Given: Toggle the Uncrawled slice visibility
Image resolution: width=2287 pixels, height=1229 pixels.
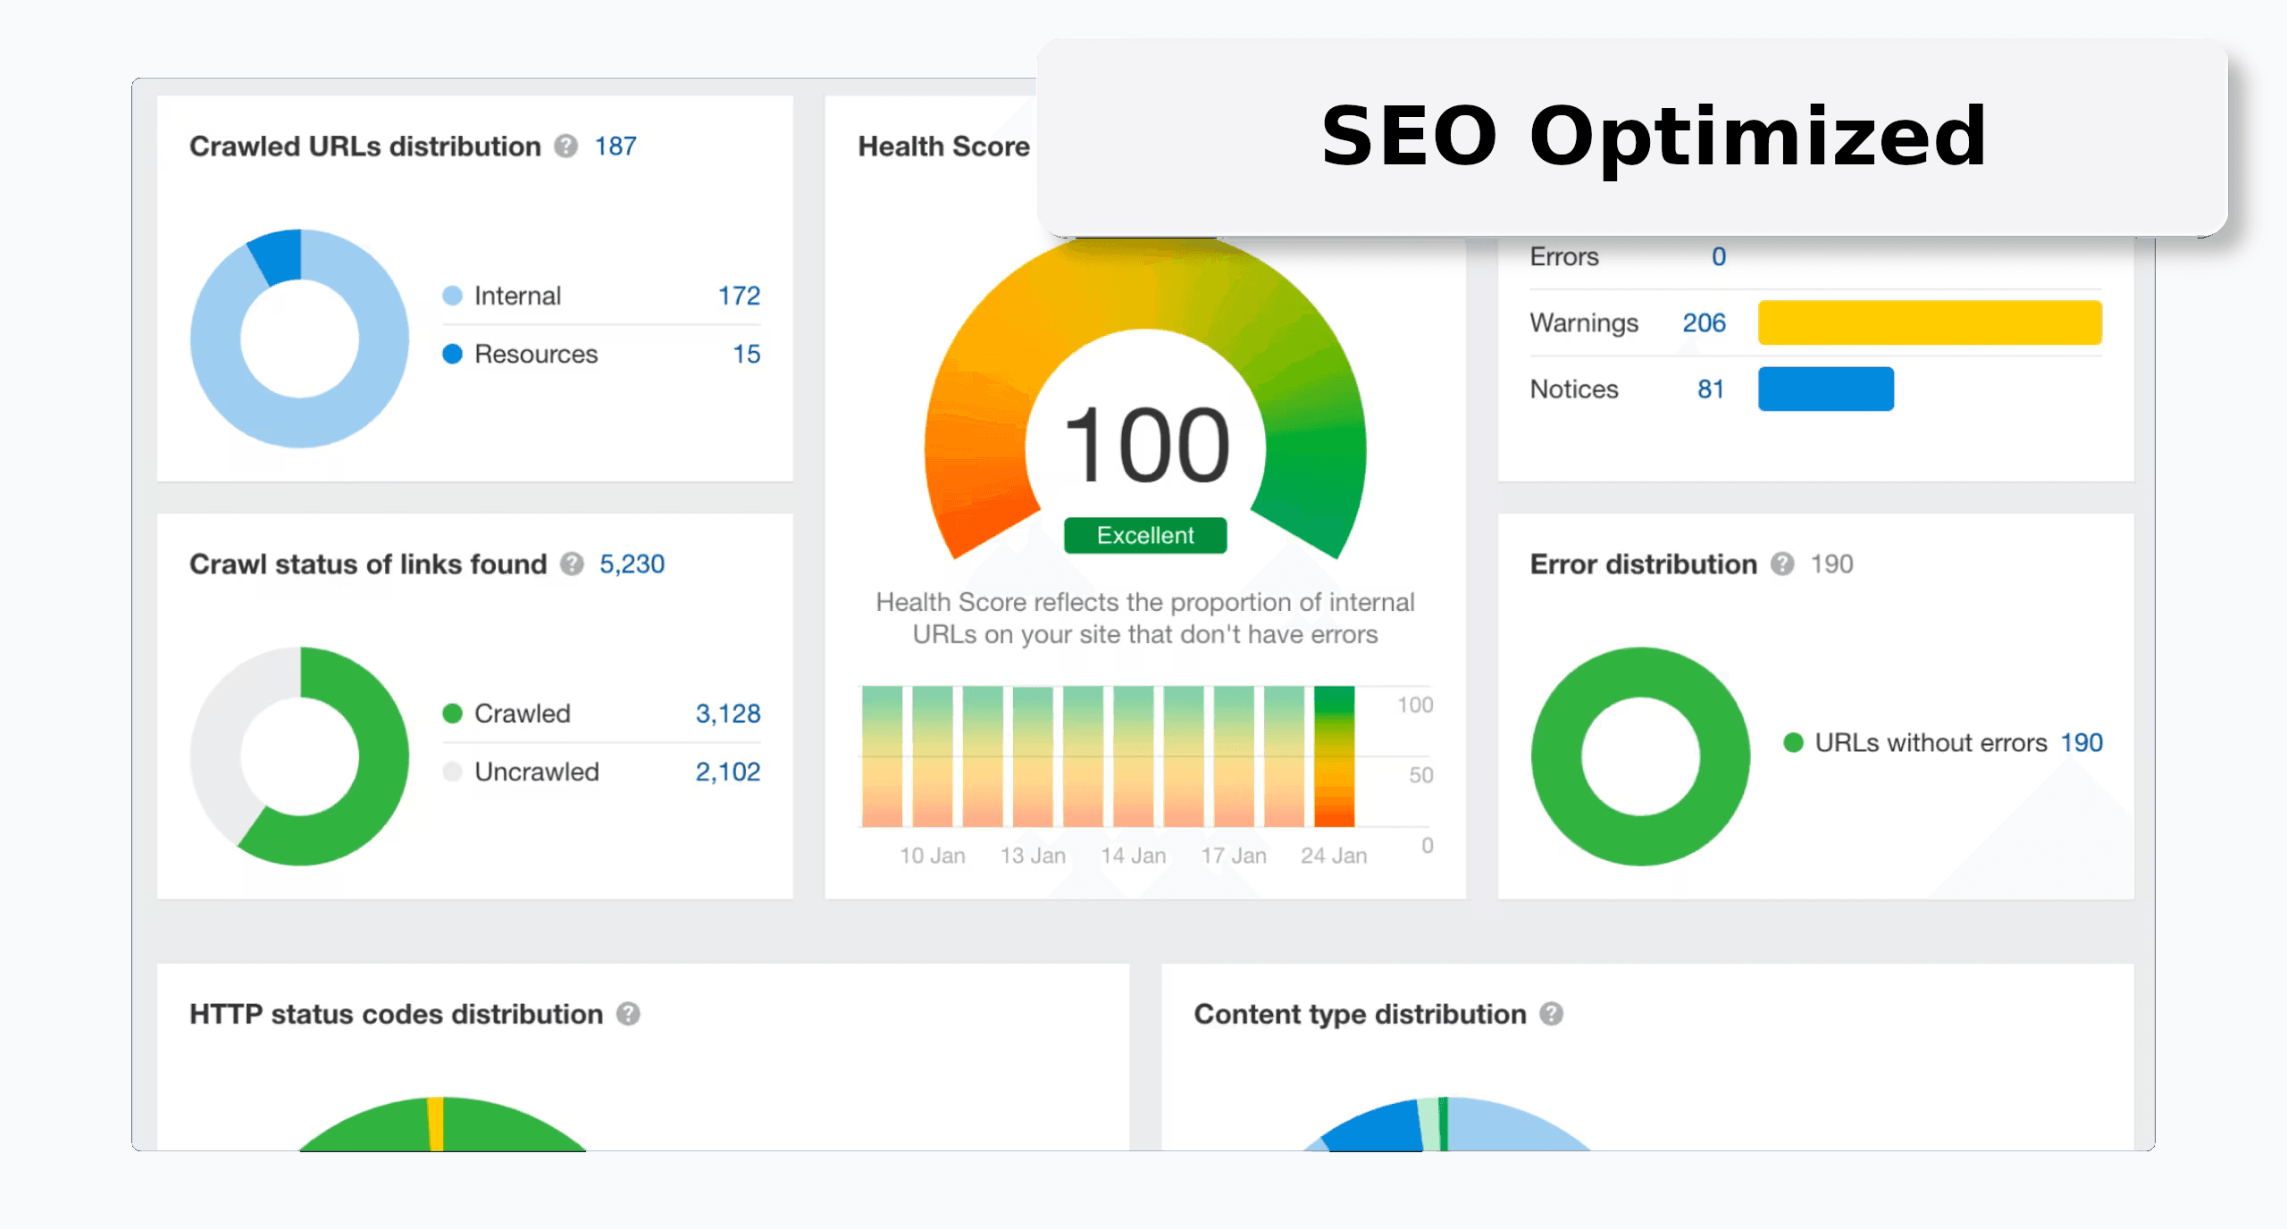Looking at the screenshot, I should [x=452, y=771].
